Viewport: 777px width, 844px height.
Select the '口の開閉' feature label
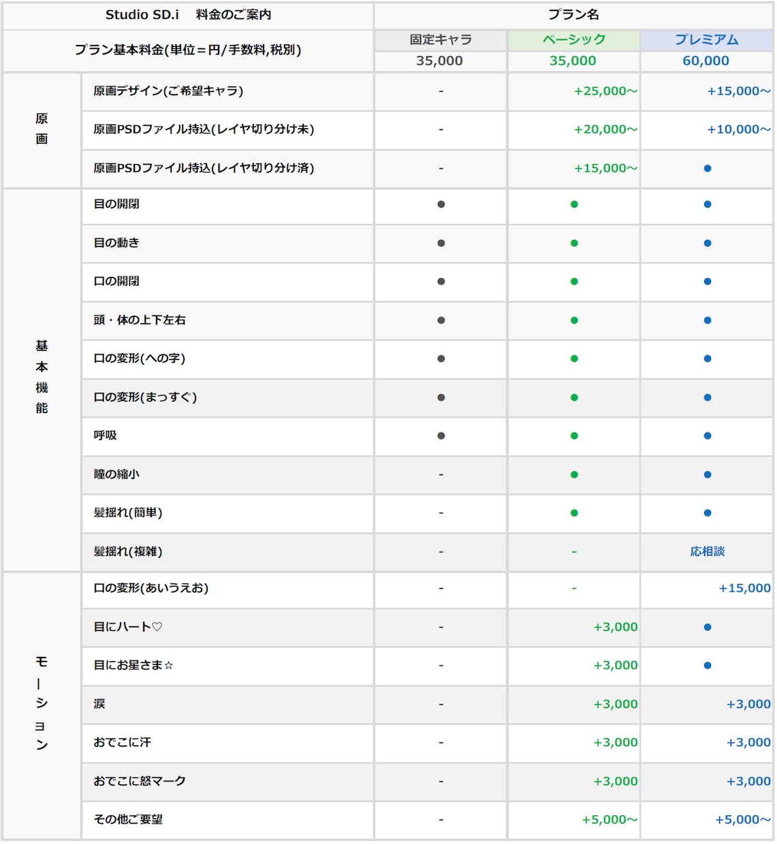coord(116,280)
